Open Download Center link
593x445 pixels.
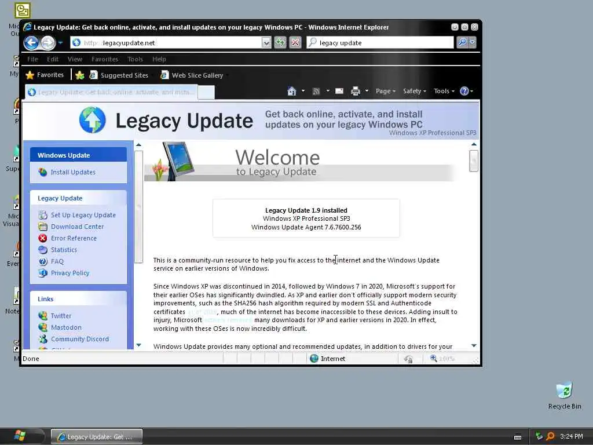[77, 227]
